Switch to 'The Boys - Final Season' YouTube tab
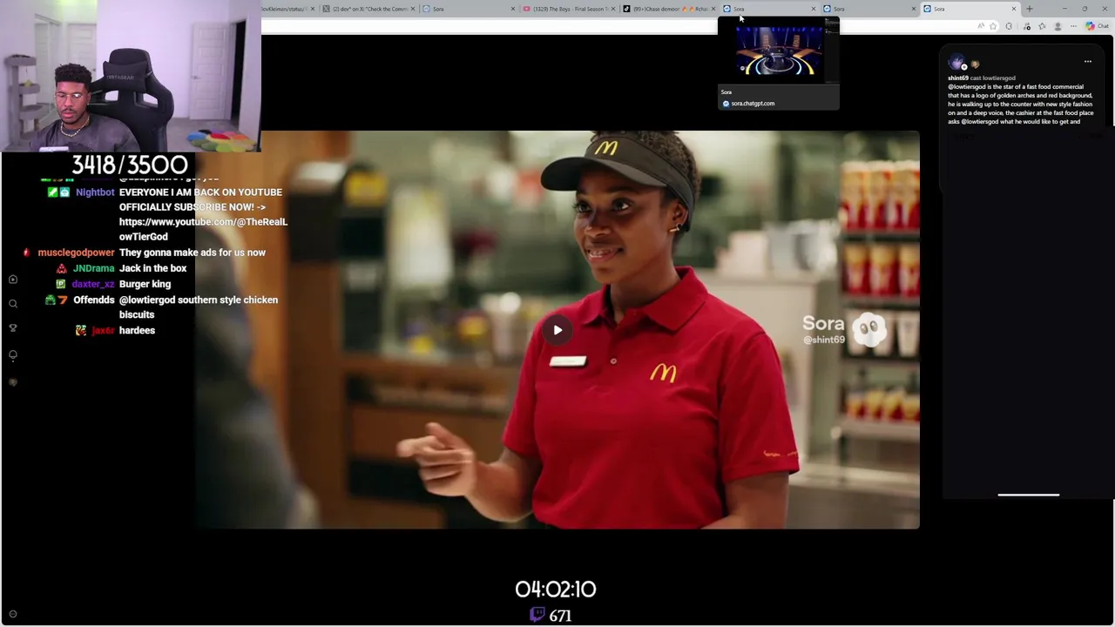Screen dimensions: 1115x627 [570, 9]
